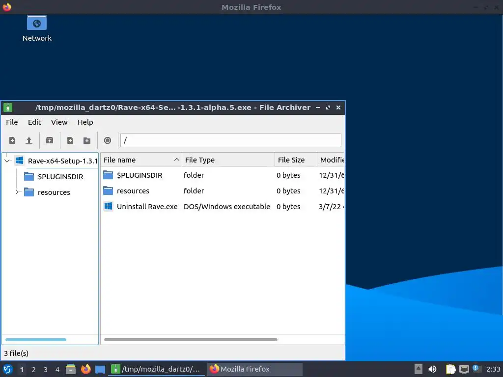Screen dimensions: 503x377
Task: Launch Firefox from the taskbar quick launch
Action: click(85, 369)
